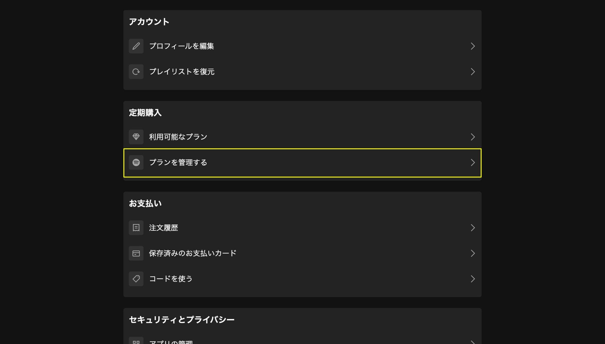Click the pencil icon beside プロフィールを編集

coord(136,46)
